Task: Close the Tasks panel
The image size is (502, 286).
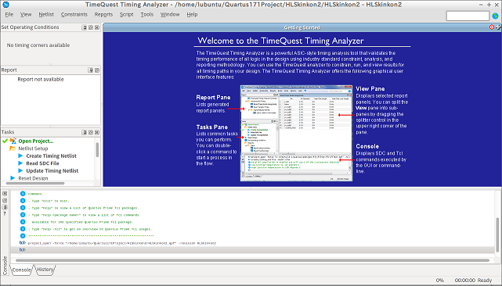Action: 97,132
